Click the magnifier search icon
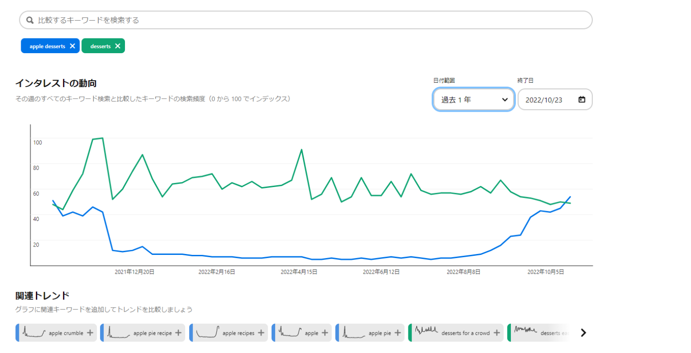Image resolution: width=691 pixels, height=353 pixels. (x=30, y=20)
